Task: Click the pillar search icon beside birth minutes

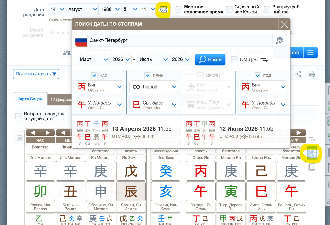Action: point(163,10)
